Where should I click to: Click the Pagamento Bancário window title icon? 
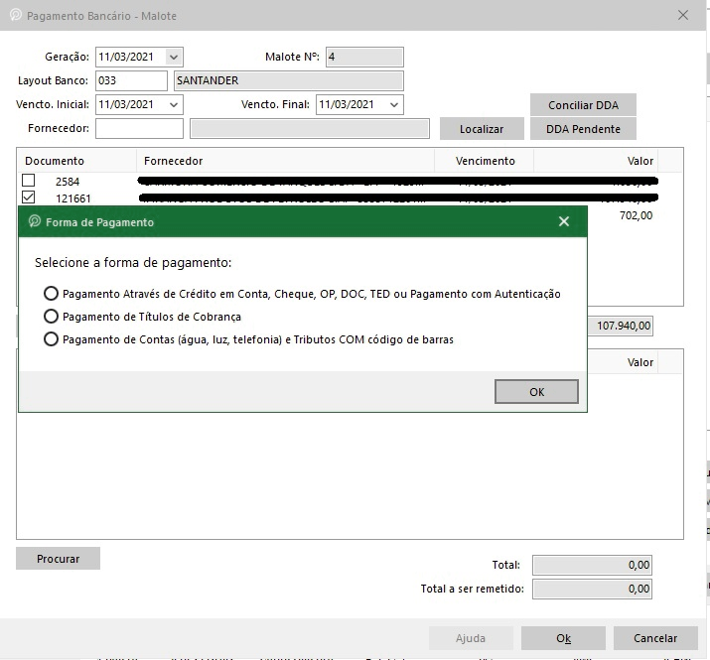pyautogui.click(x=15, y=17)
